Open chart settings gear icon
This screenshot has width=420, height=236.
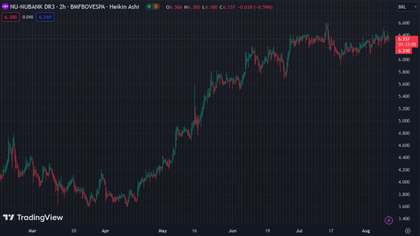(408, 231)
